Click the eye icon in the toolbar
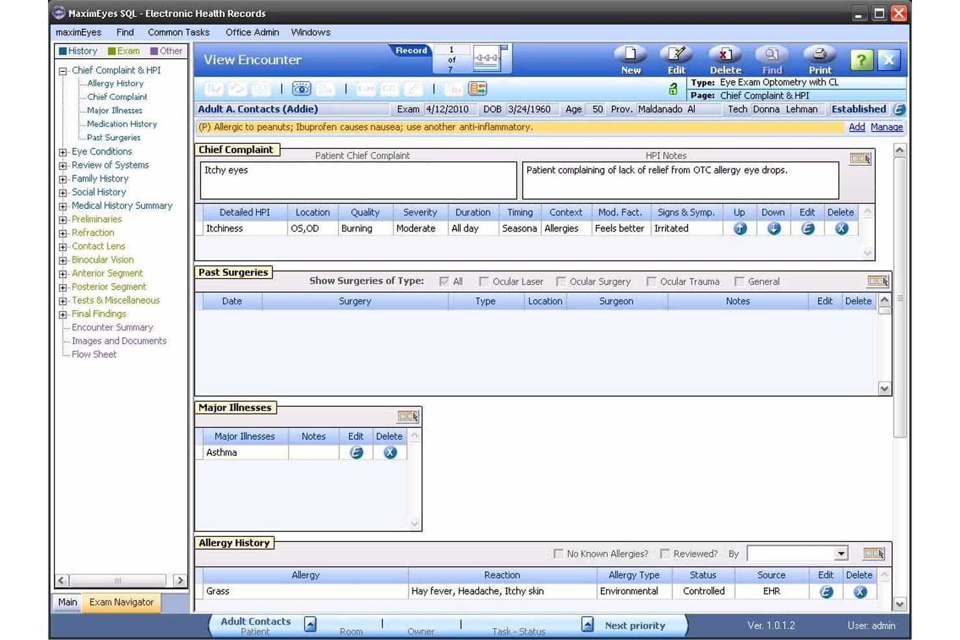The height and width of the screenshot is (640, 960). pyautogui.click(x=302, y=89)
